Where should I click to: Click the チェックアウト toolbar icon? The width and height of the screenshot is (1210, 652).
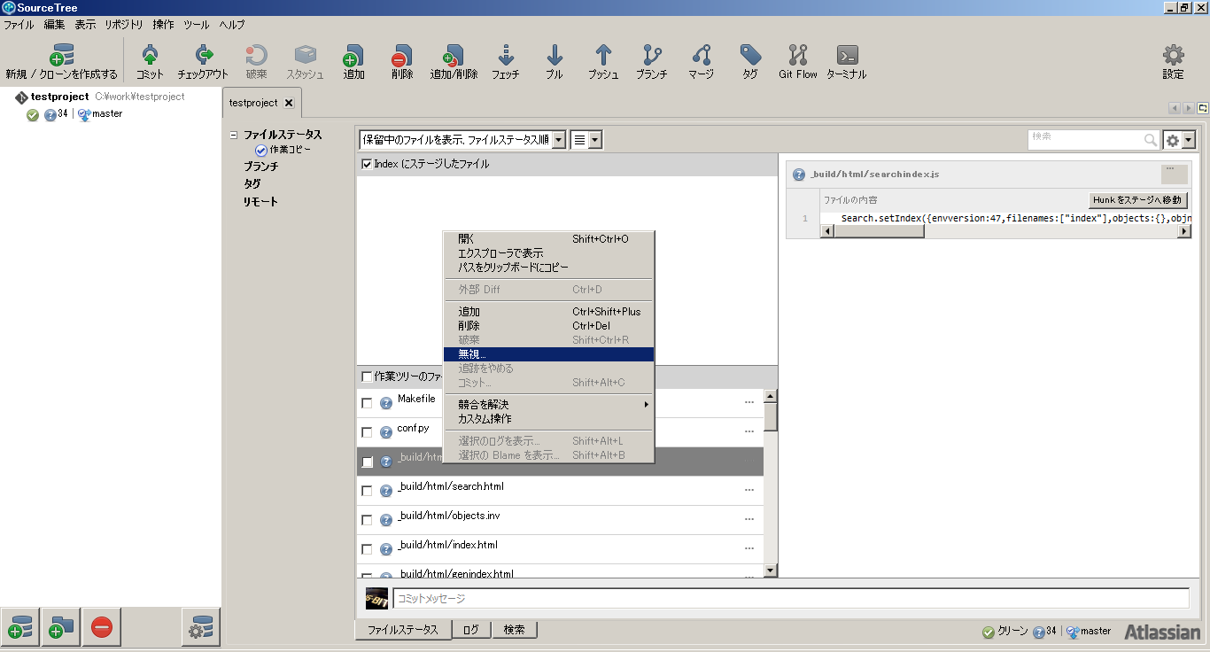tap(203, 56)
